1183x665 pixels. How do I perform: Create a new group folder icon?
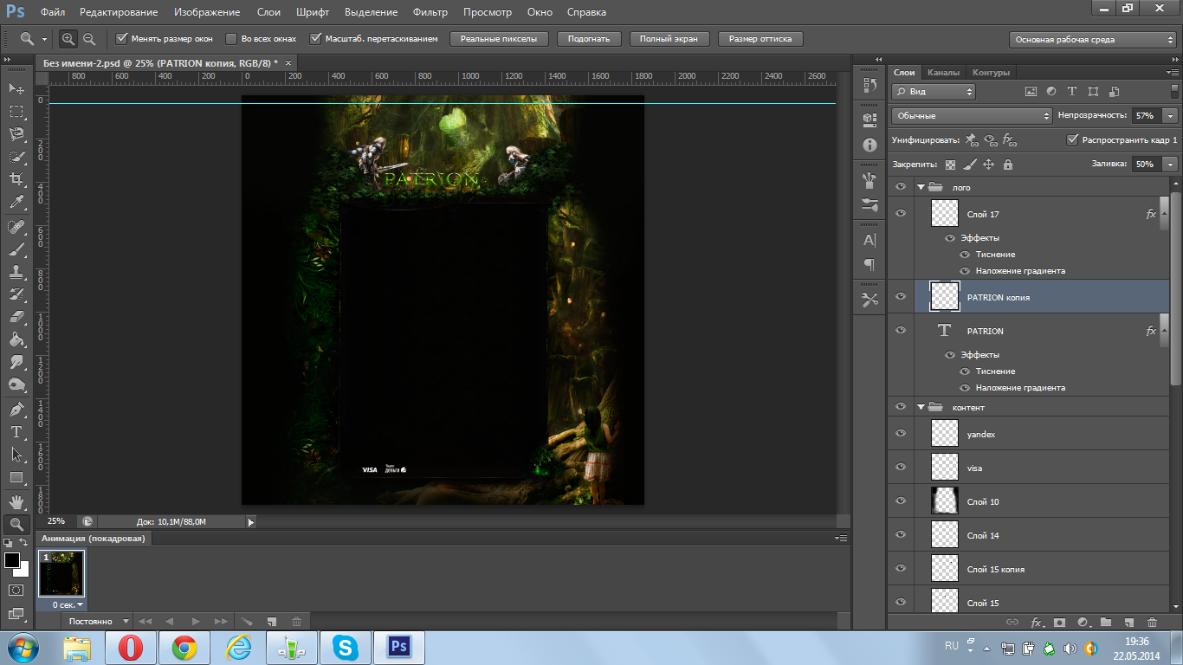[x=1106, y=622]
